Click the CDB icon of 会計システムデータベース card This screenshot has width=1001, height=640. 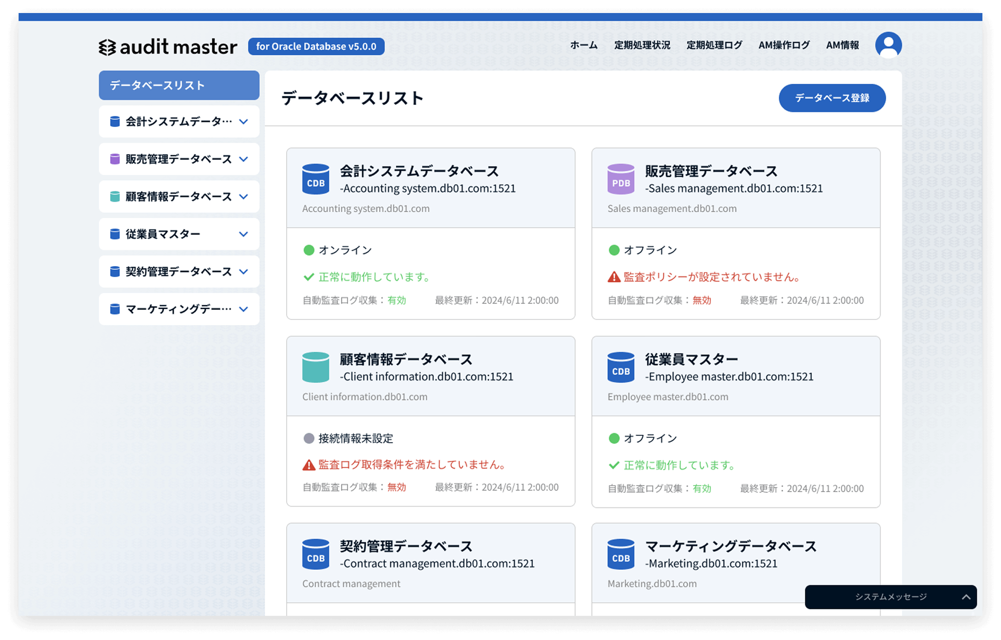[x=316, y=179]
